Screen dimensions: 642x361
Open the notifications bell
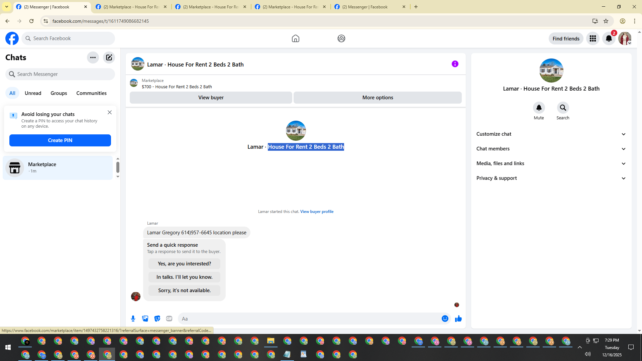click(609, 38)
